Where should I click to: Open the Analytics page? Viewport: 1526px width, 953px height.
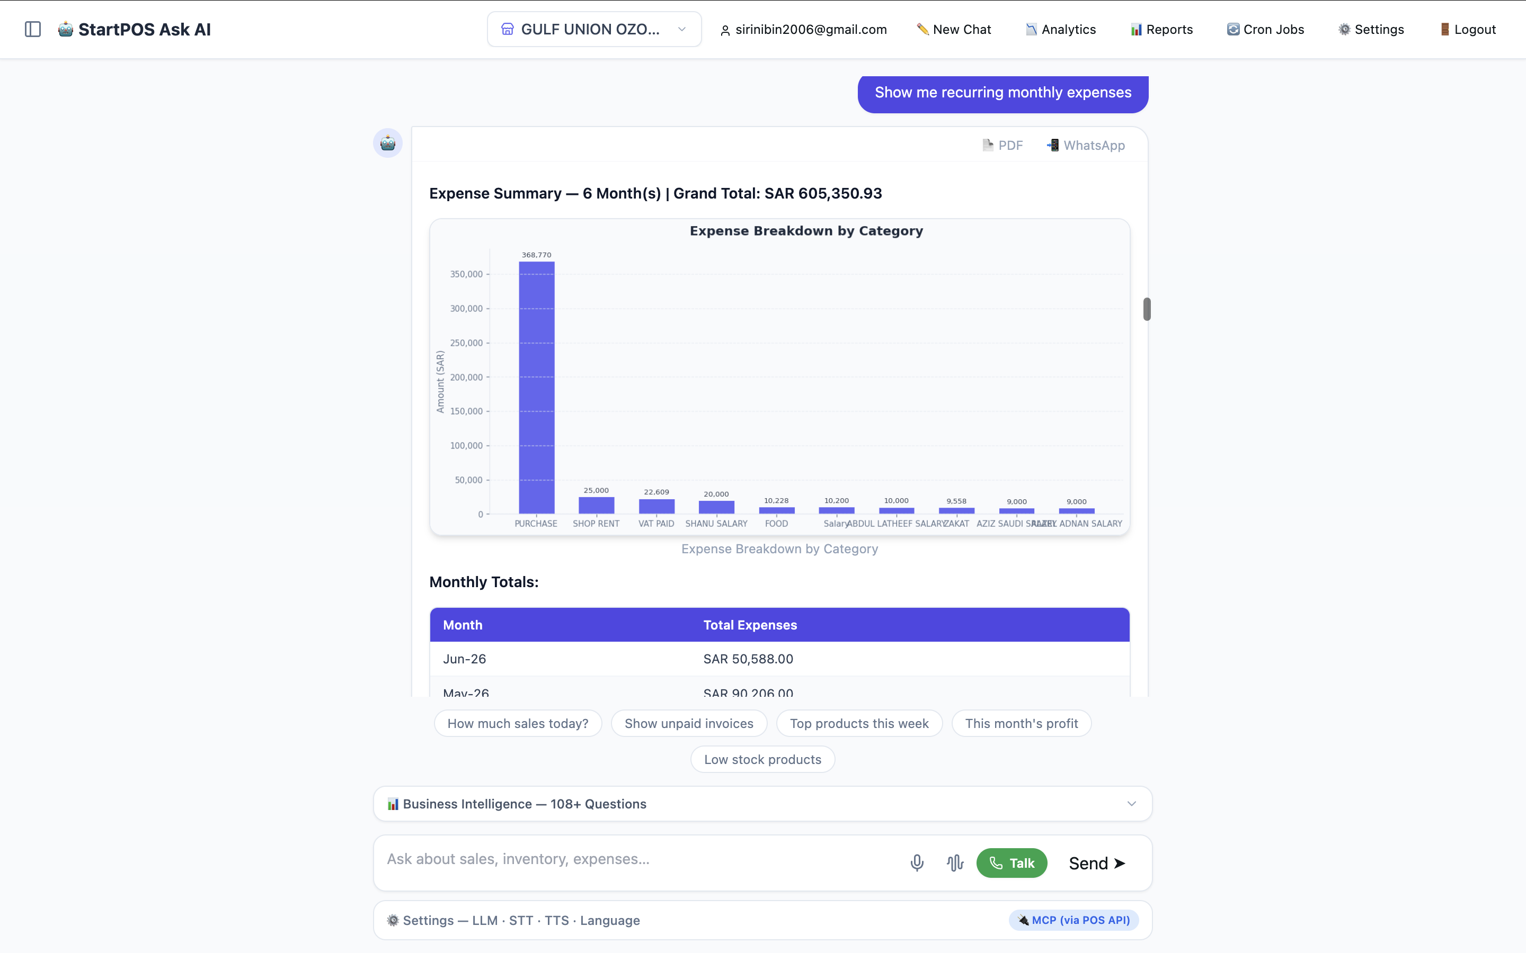click(1061, 29)
